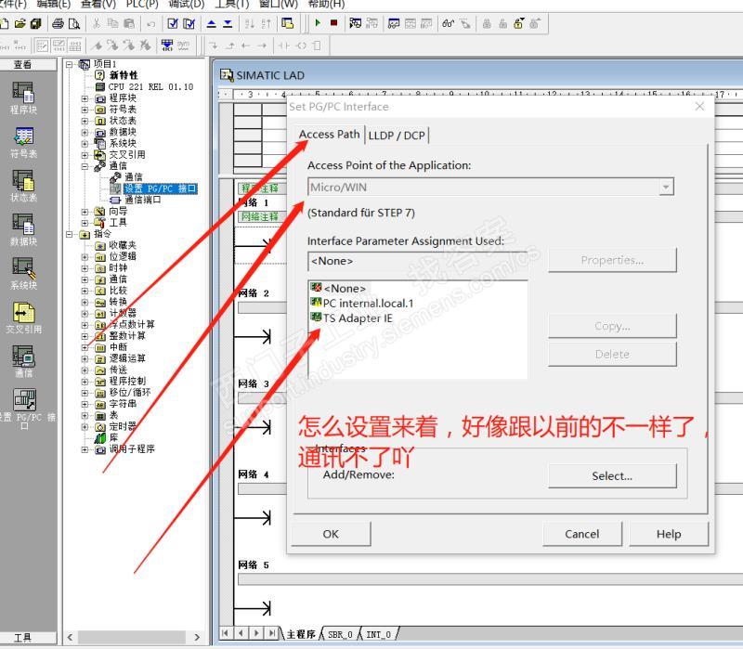
Task: Click the Copy... button
Action: point(612,326)
